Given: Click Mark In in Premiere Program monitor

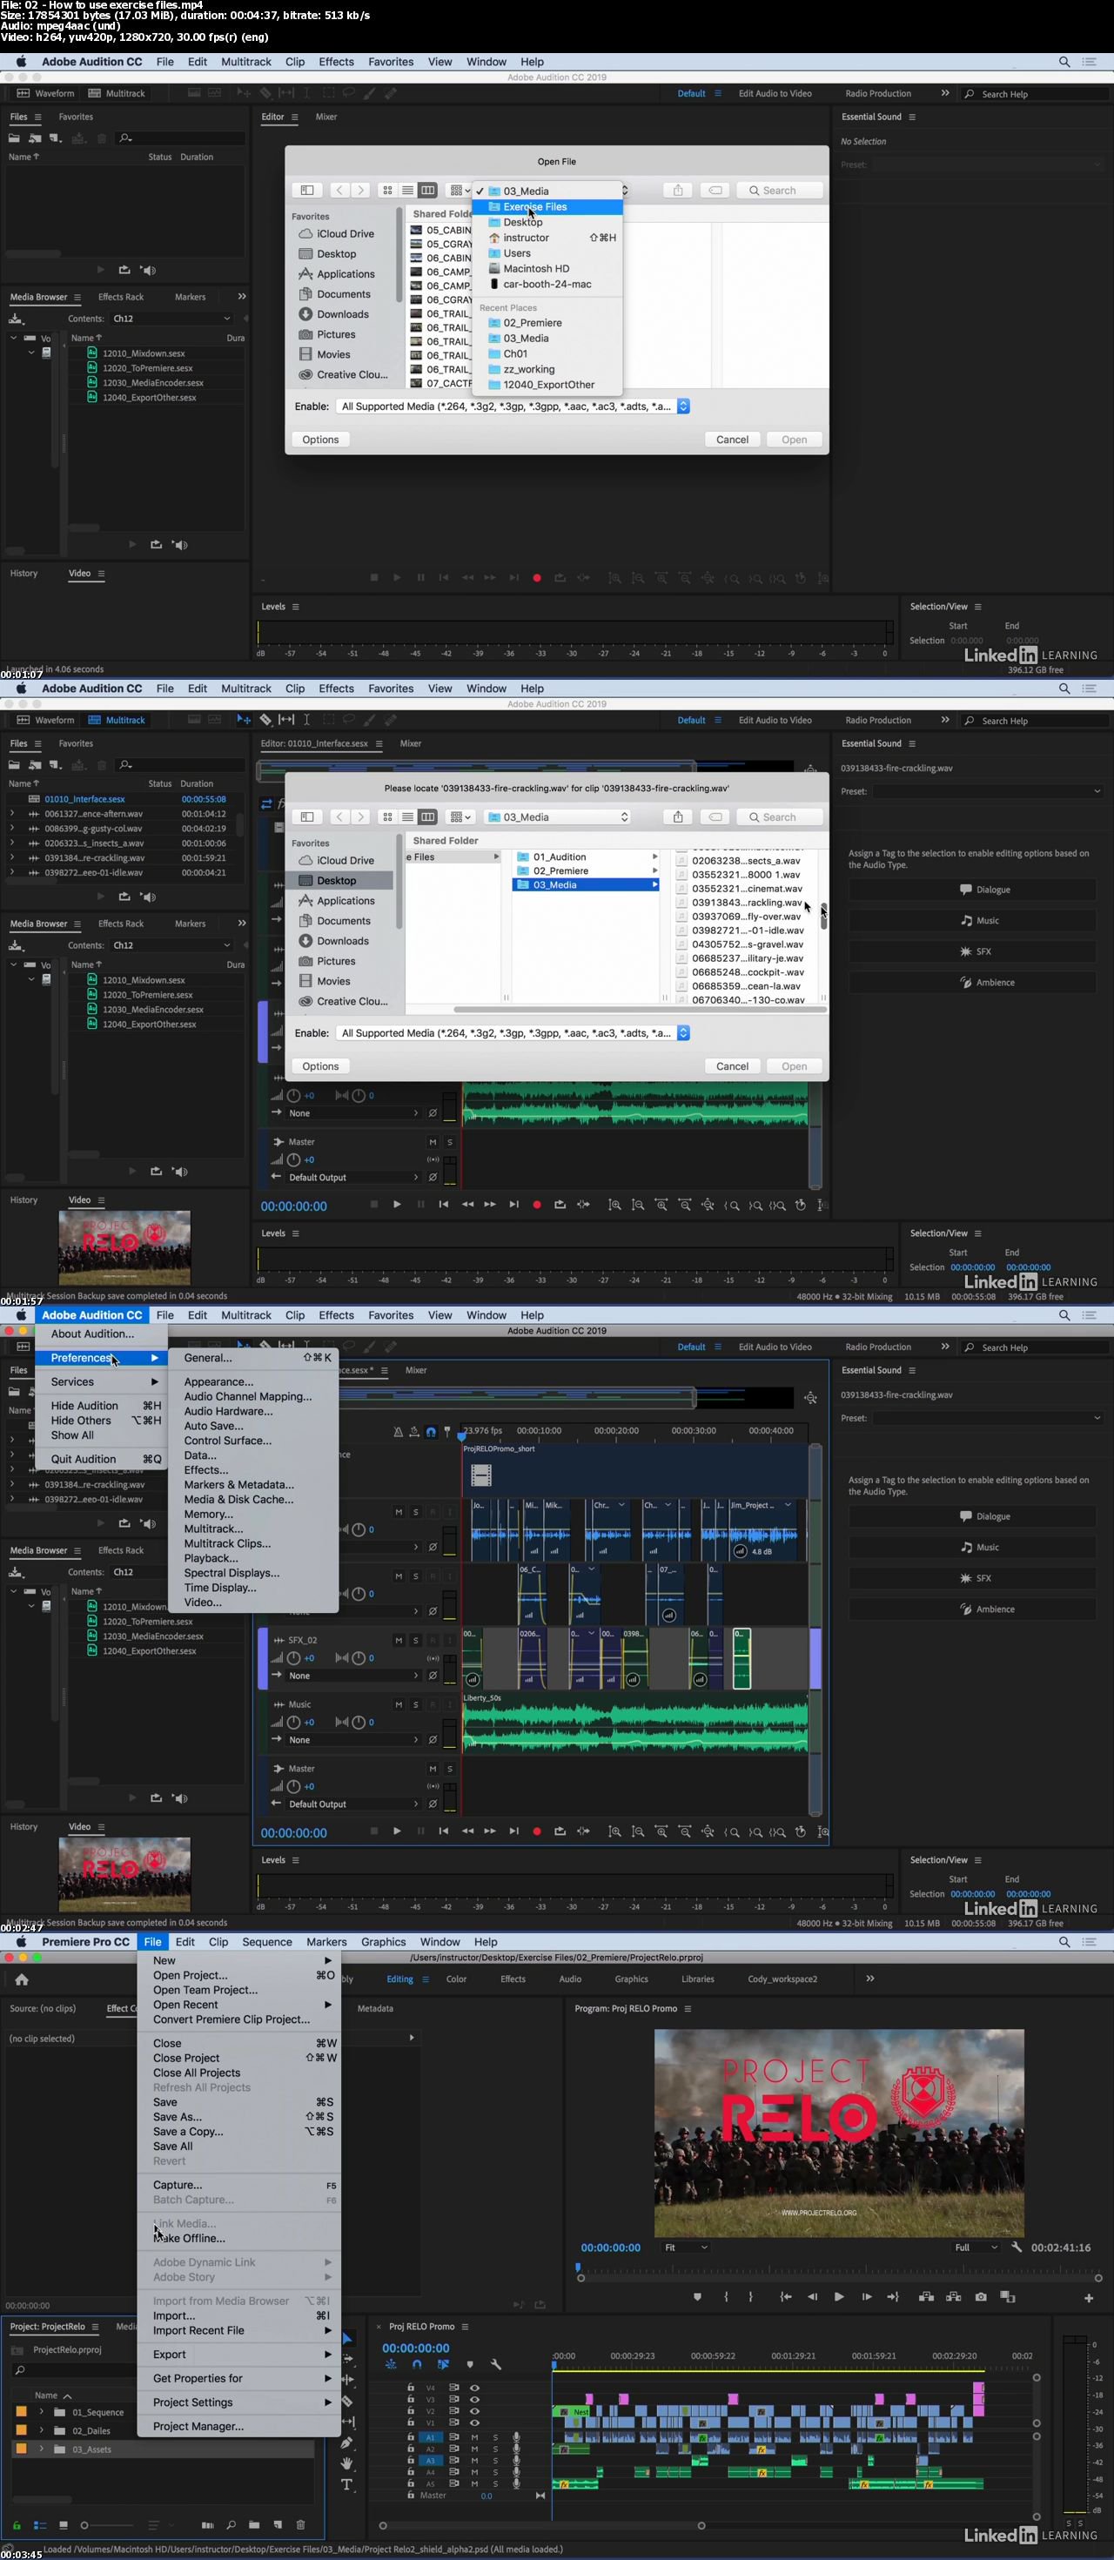Looking at the screenshot, I should 727,2296.
